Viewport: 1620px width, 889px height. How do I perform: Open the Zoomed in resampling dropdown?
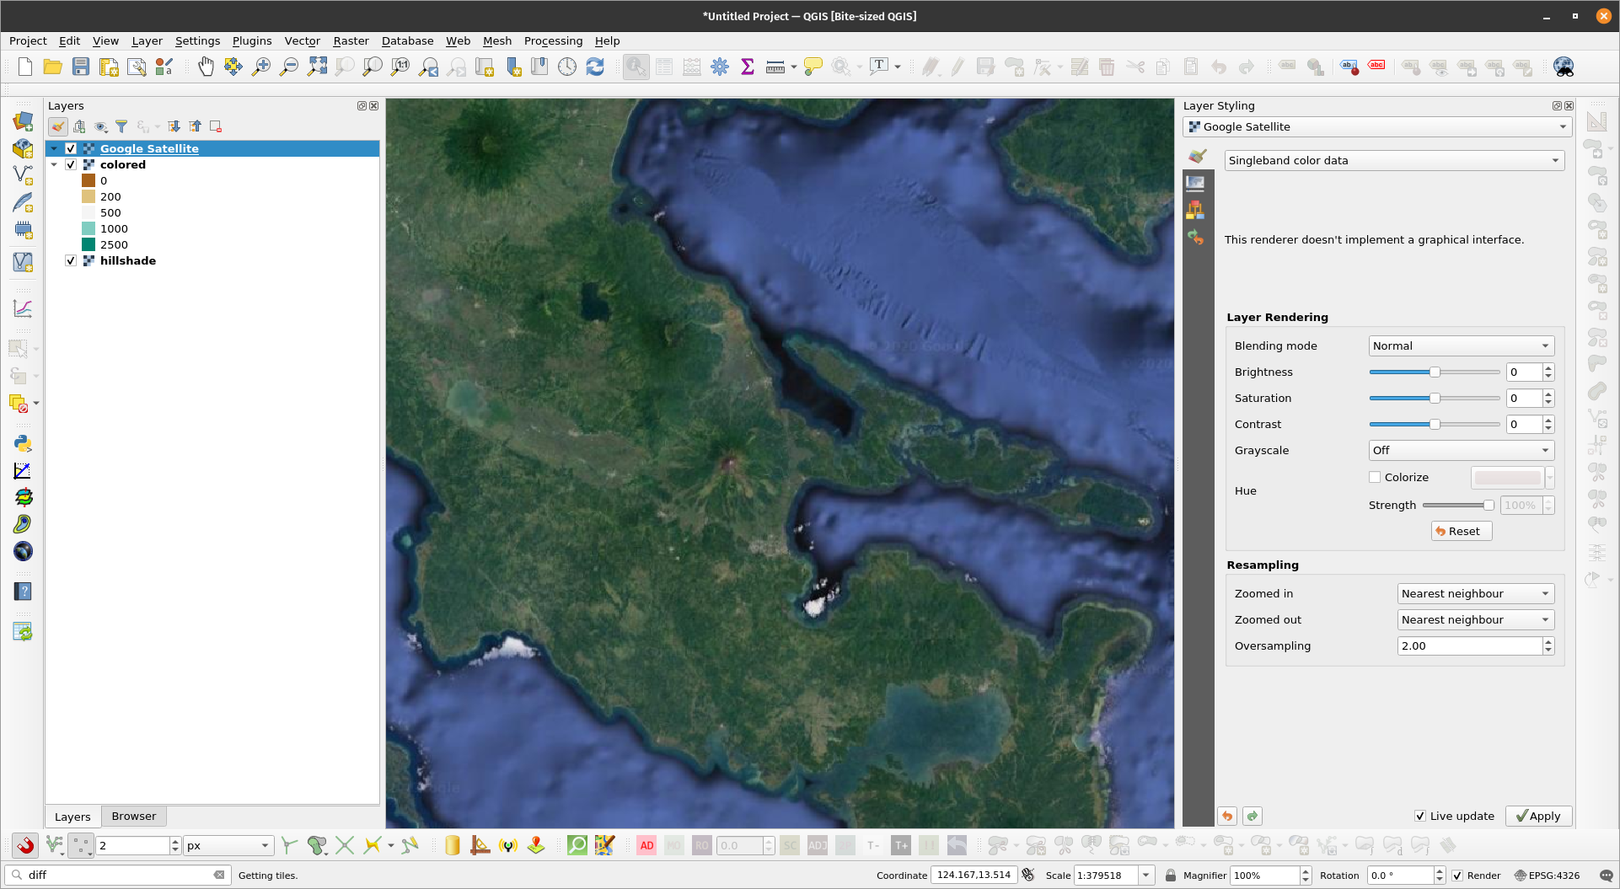[1475, 593]
